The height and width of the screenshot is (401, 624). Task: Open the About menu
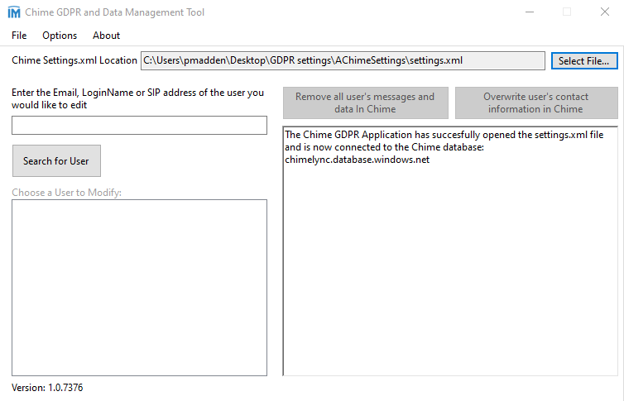coord(106,36)
